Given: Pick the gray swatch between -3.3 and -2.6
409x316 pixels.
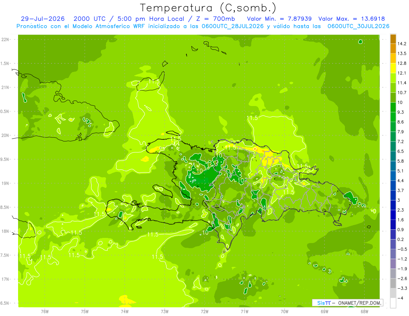Looking at the screenshot, I should 393,283.
